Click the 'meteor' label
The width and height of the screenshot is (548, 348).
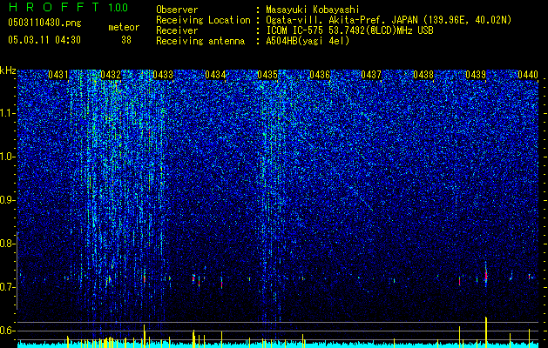124,27
